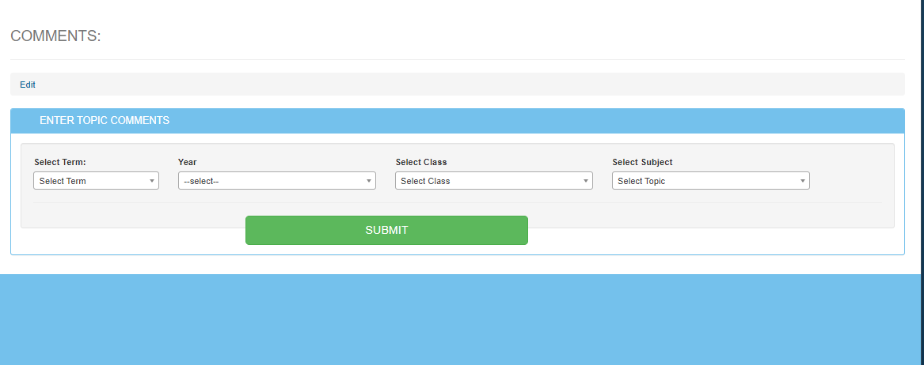Click the arrow on Select Term combo box

pyautogui.click(x=151, y=181)
